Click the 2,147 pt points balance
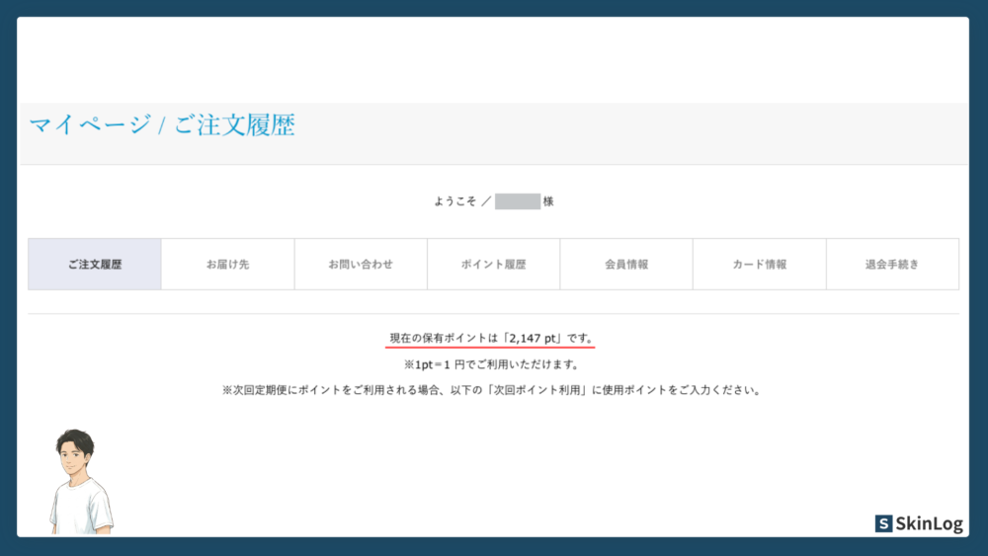This screenshot has width=988, height=556. [x=535, y=339]
